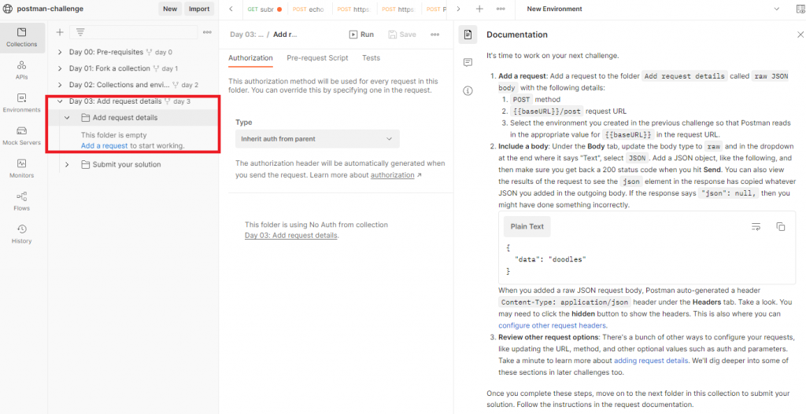Toggle word wrap in code snippet

[756, 227]
